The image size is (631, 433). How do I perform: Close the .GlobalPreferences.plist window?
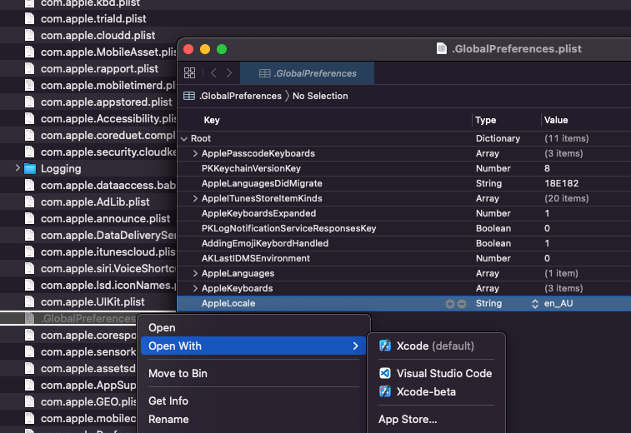tap(188, 49)
